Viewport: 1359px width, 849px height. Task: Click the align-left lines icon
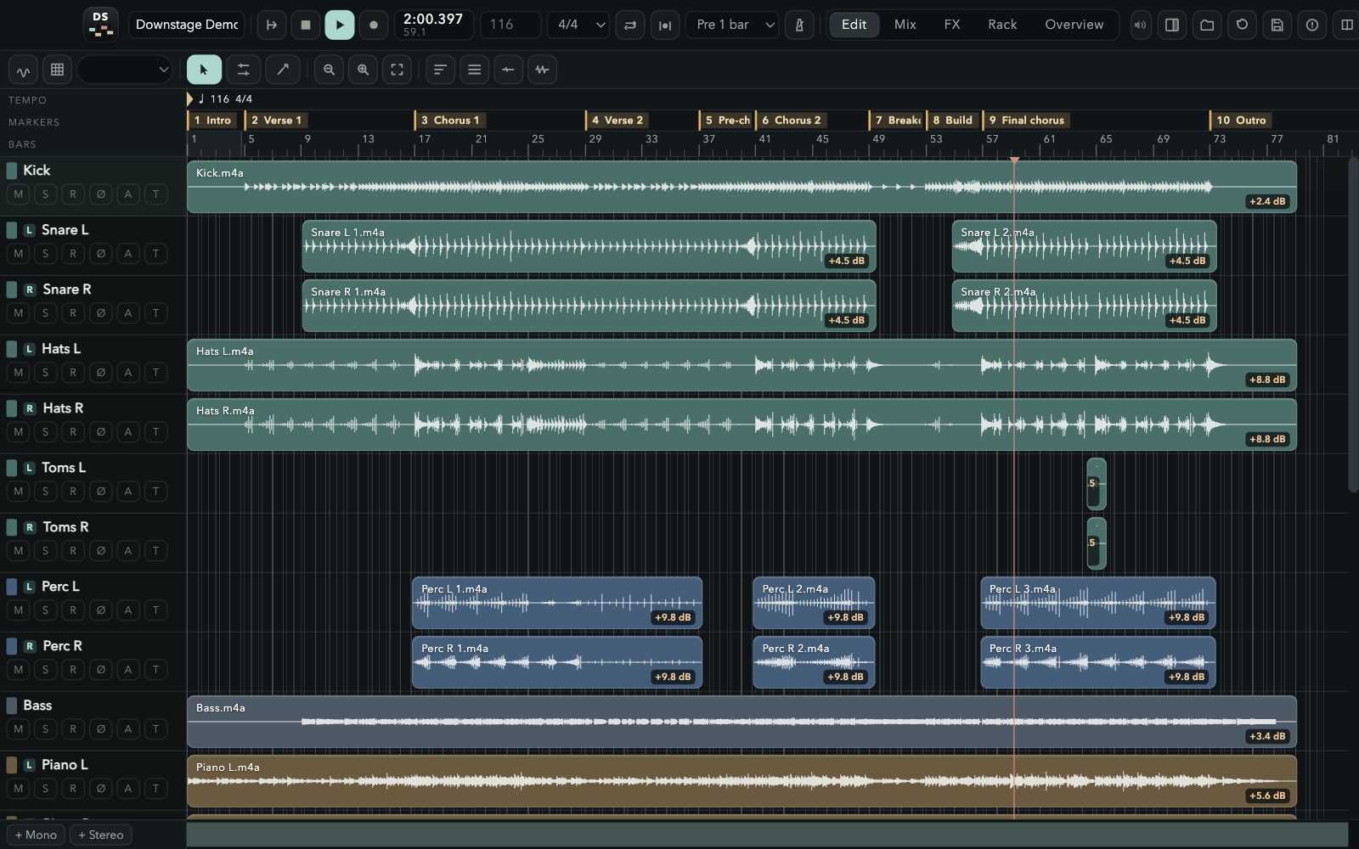pyautogui.click(x=440, y=70)
